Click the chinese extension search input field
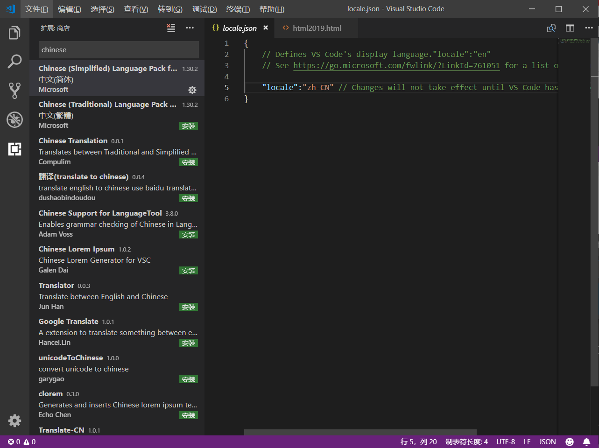Image resolution: width=599 pixels, height=448 pixels. 118,49
